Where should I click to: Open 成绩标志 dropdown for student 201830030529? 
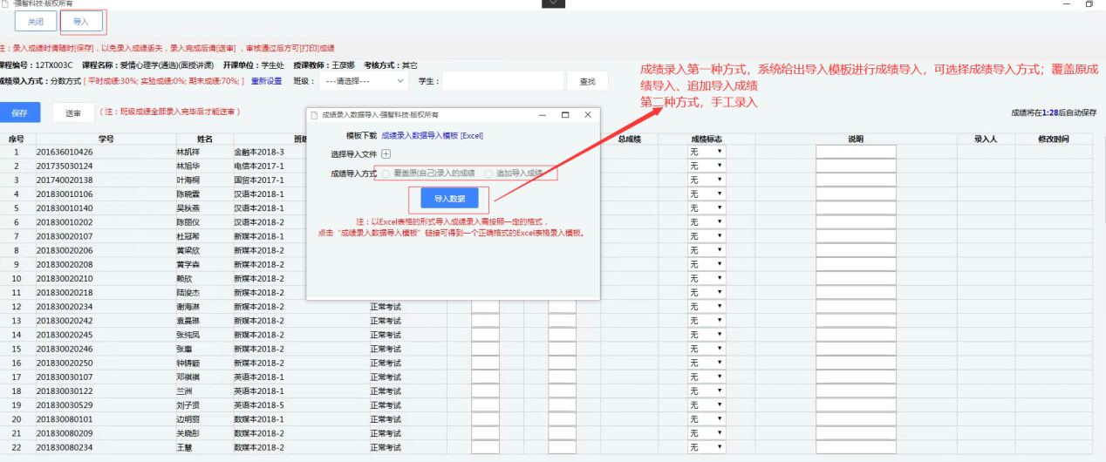tap(707, 405)
